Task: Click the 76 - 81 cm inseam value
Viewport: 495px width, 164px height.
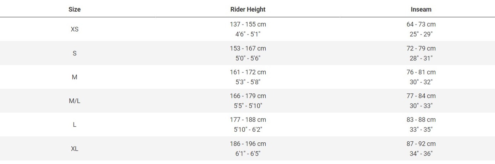Action: (x=421, y=72)
